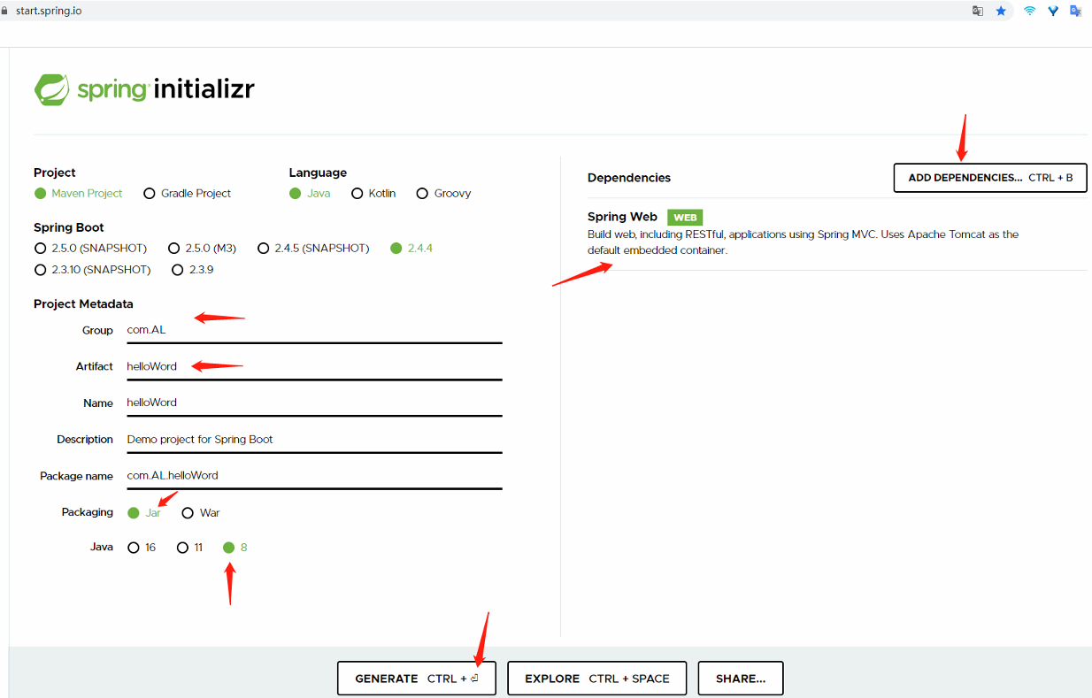1092x698 pixels.
Task: Focus the Name input field
Action: click(x=314, y=403)
